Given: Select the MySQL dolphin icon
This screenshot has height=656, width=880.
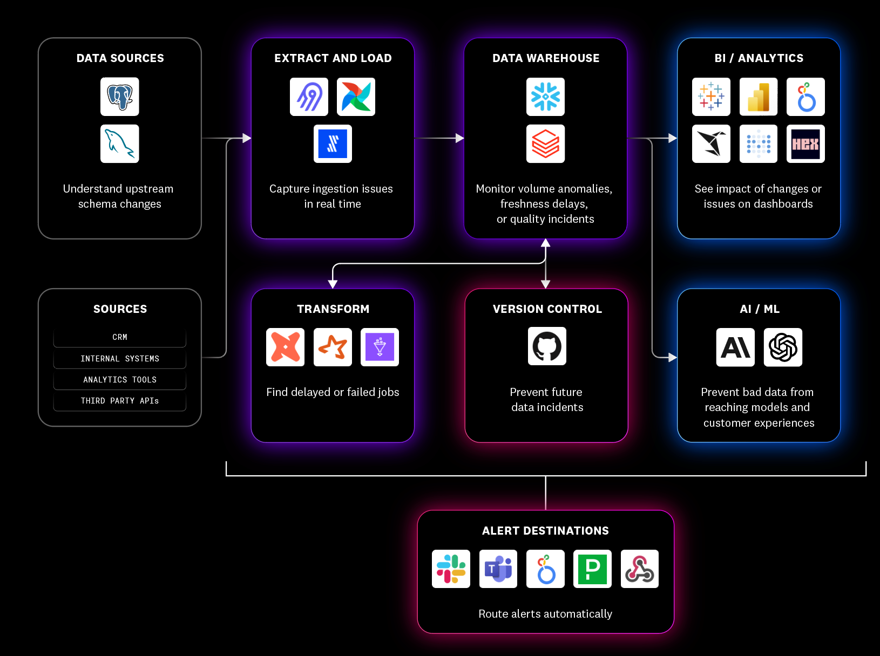Looking at the screenshot, I should pyautogui.click(x=120, y=143).
